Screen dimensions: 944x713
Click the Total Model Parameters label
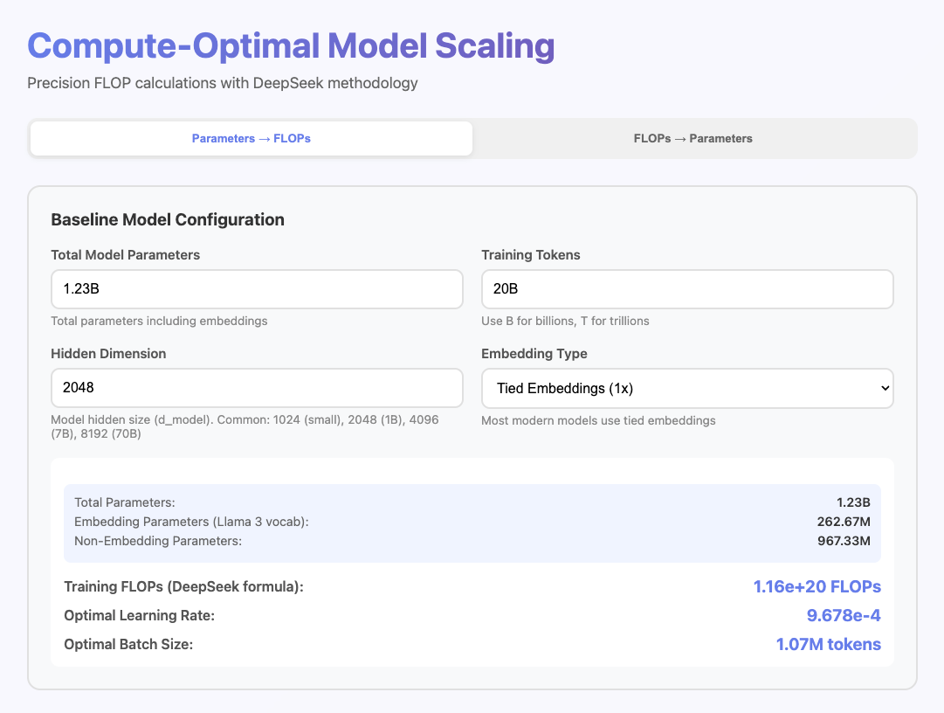(x=126, y=255)
